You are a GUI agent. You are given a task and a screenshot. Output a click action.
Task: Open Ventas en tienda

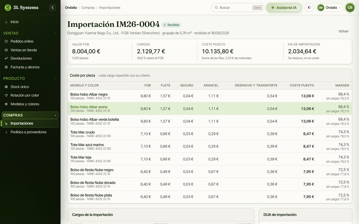(x=30, y=50)
